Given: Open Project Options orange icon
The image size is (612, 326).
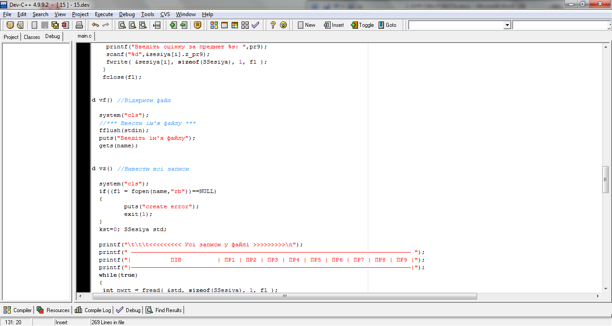Looking at the screenshot, I should tap(198, 25).
